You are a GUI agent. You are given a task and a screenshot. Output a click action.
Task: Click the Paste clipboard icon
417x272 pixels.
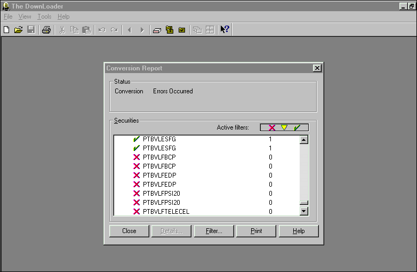pyautogui.click(x=86, y=30)
